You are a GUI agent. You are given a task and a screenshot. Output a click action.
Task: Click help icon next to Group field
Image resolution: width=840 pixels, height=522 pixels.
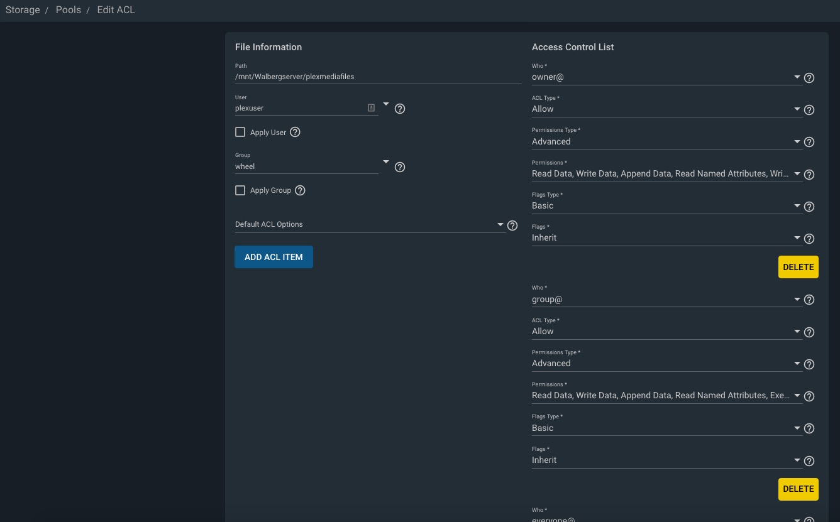400,167
